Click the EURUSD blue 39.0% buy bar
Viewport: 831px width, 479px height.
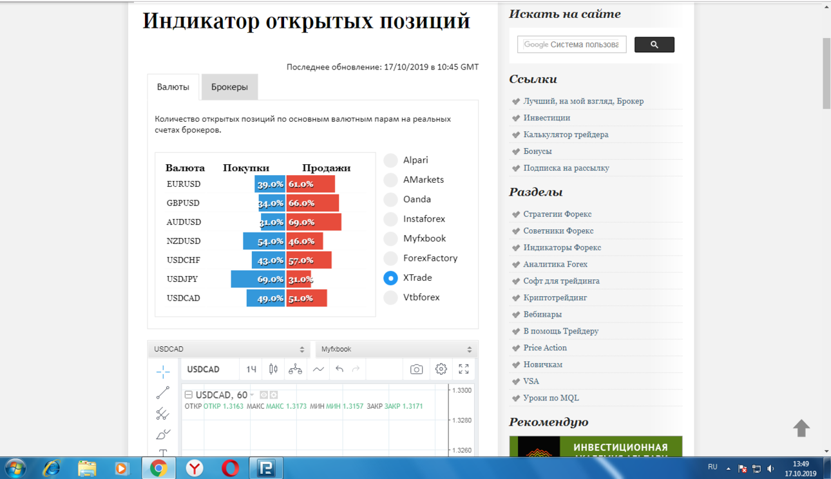[x=270, y=184]
